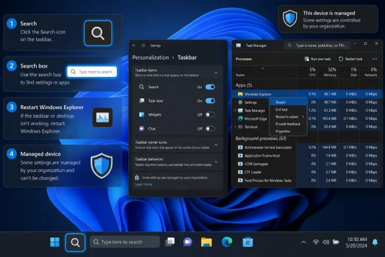Click the Background processes (63) group header
Image resolution: width=385 pixels, height=257 pixels.
(x=261, y=139)
